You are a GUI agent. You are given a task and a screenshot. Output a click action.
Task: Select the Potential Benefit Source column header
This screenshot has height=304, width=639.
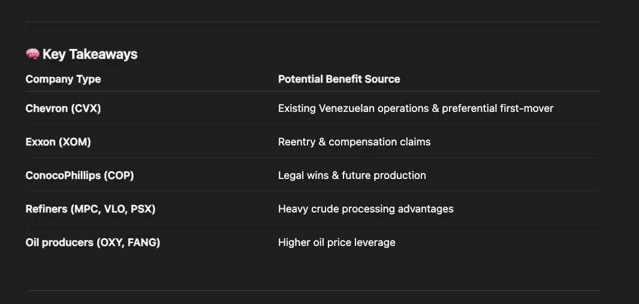[339, 79]
